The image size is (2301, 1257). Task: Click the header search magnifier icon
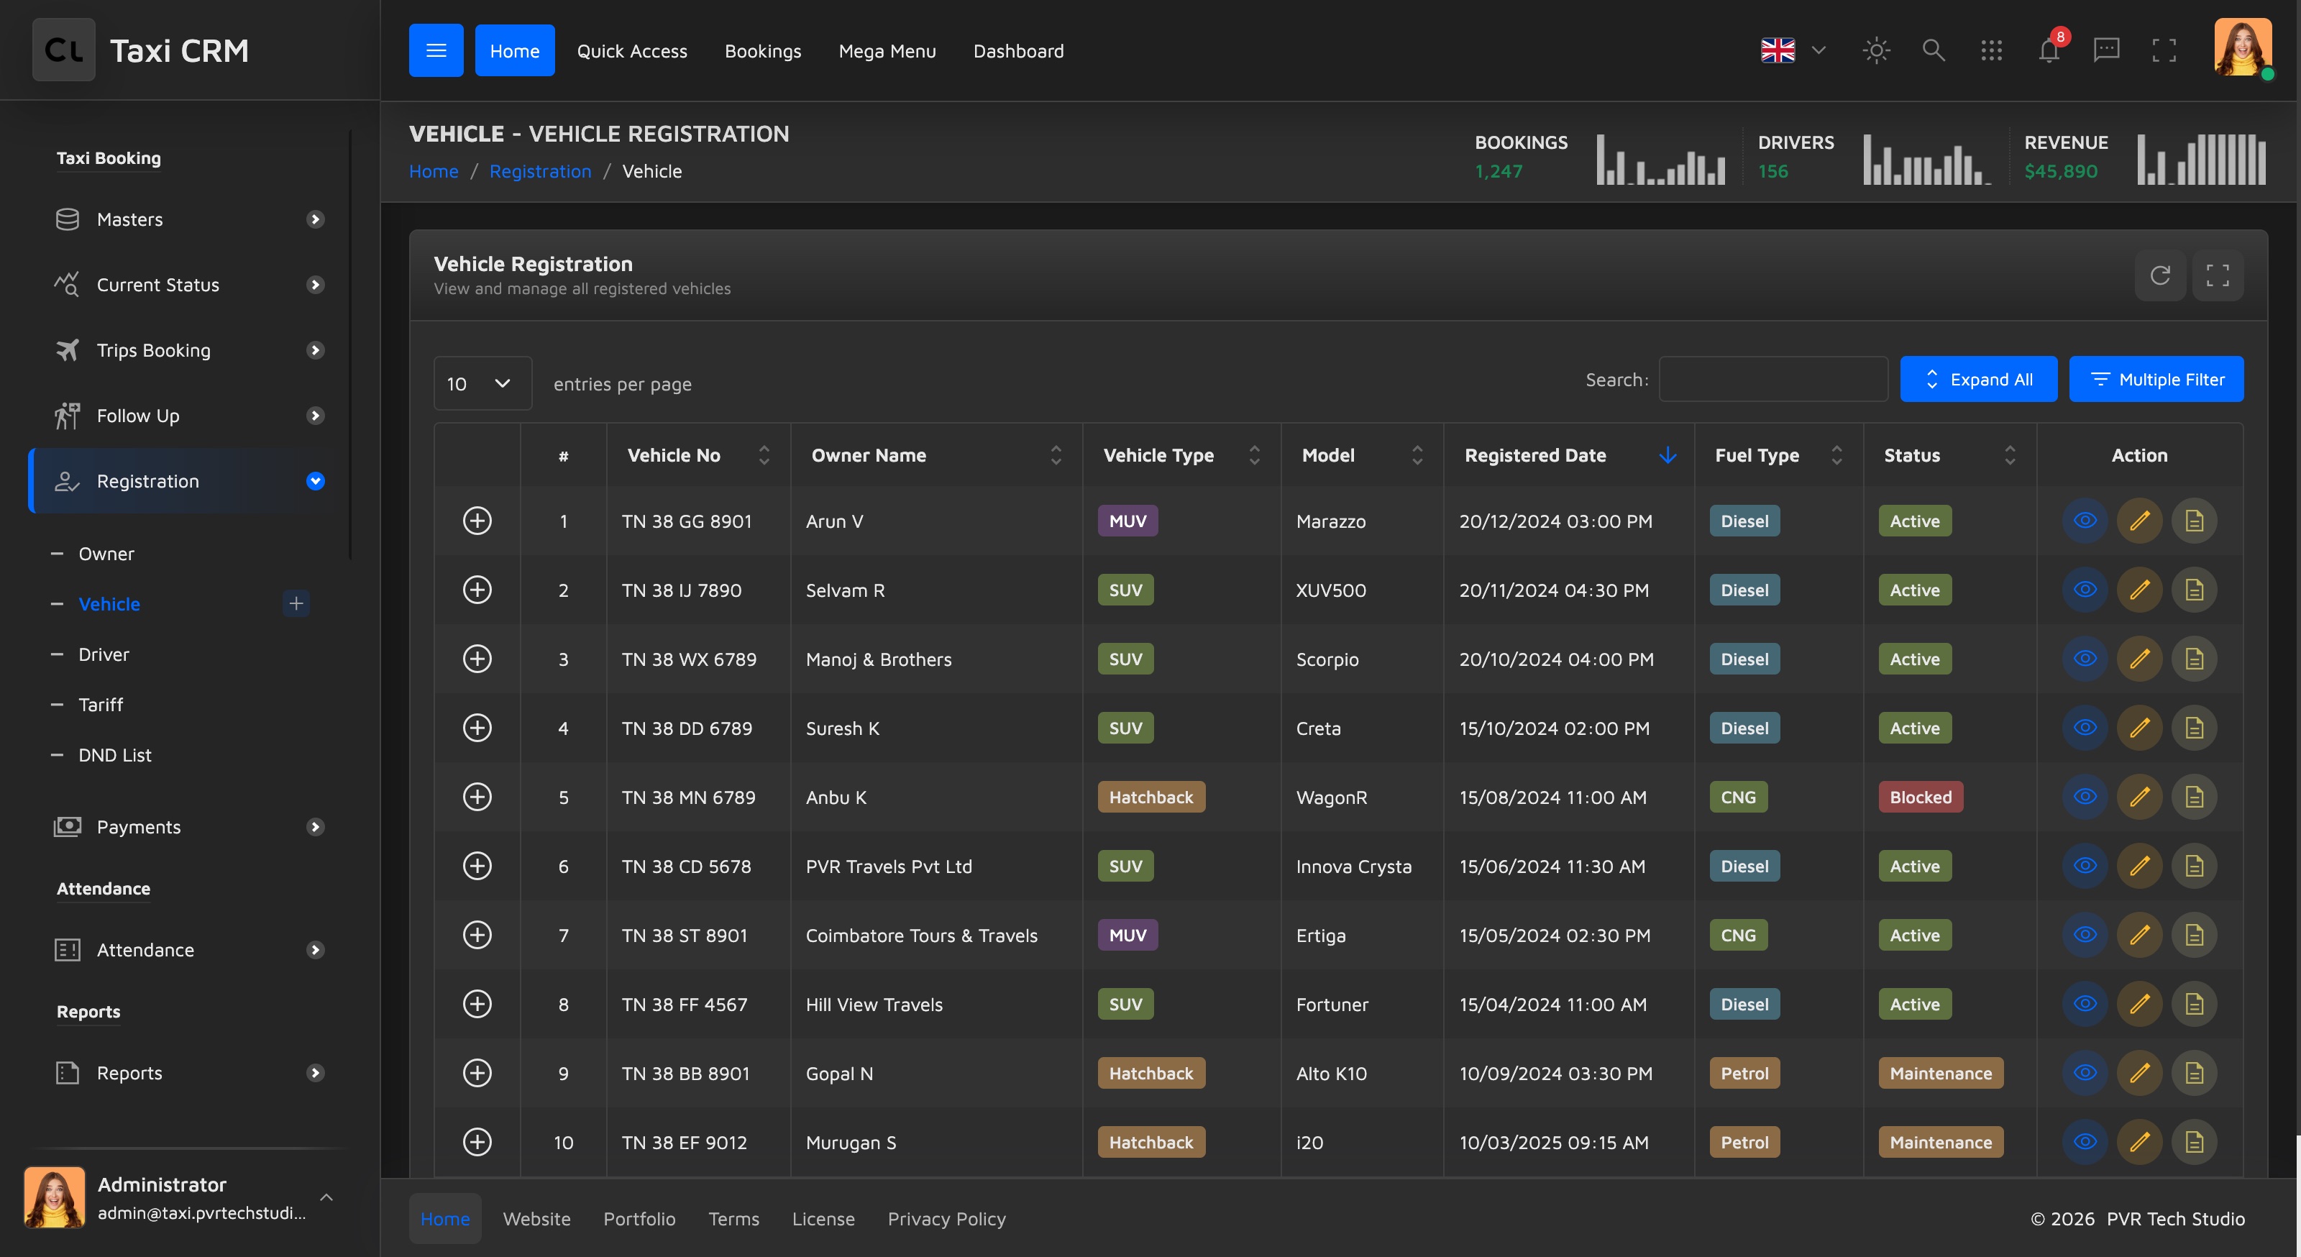[x=1933, y=50]
